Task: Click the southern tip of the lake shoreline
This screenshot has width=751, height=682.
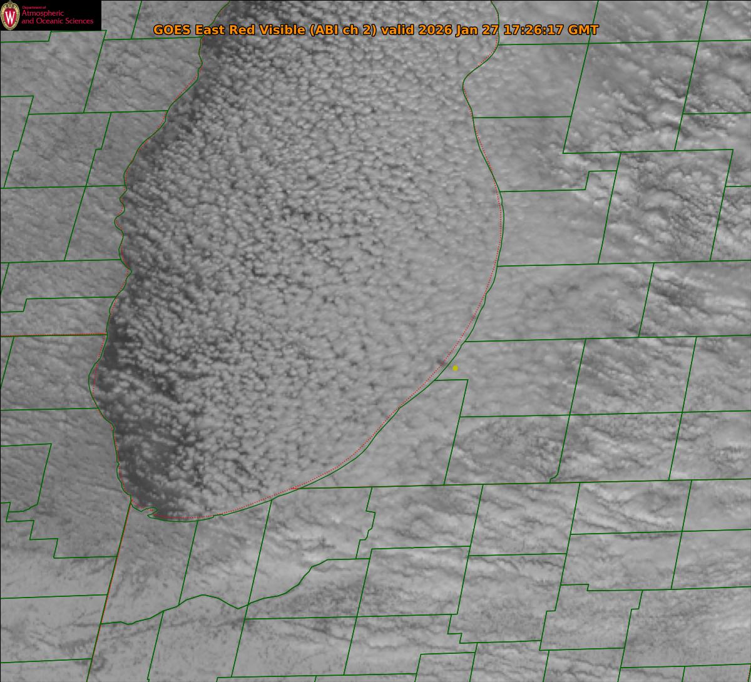Action: tap(181, 519)
